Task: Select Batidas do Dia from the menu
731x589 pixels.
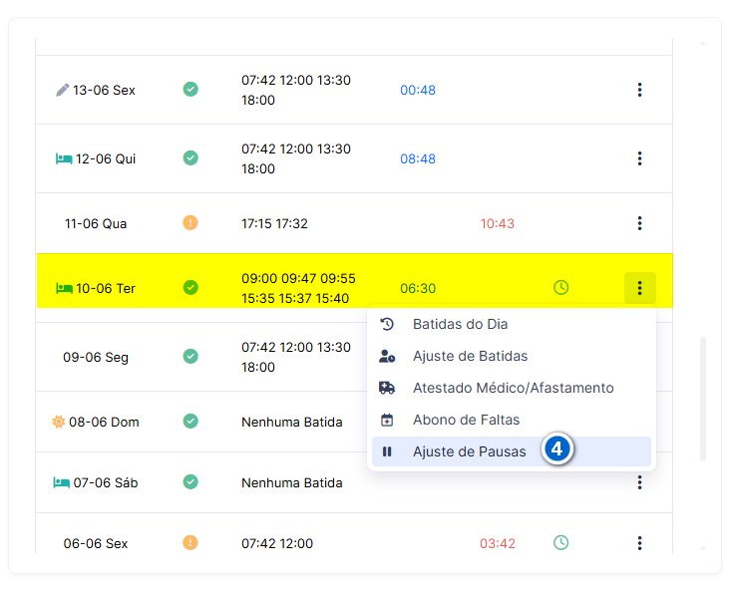Action: (512, 324)
